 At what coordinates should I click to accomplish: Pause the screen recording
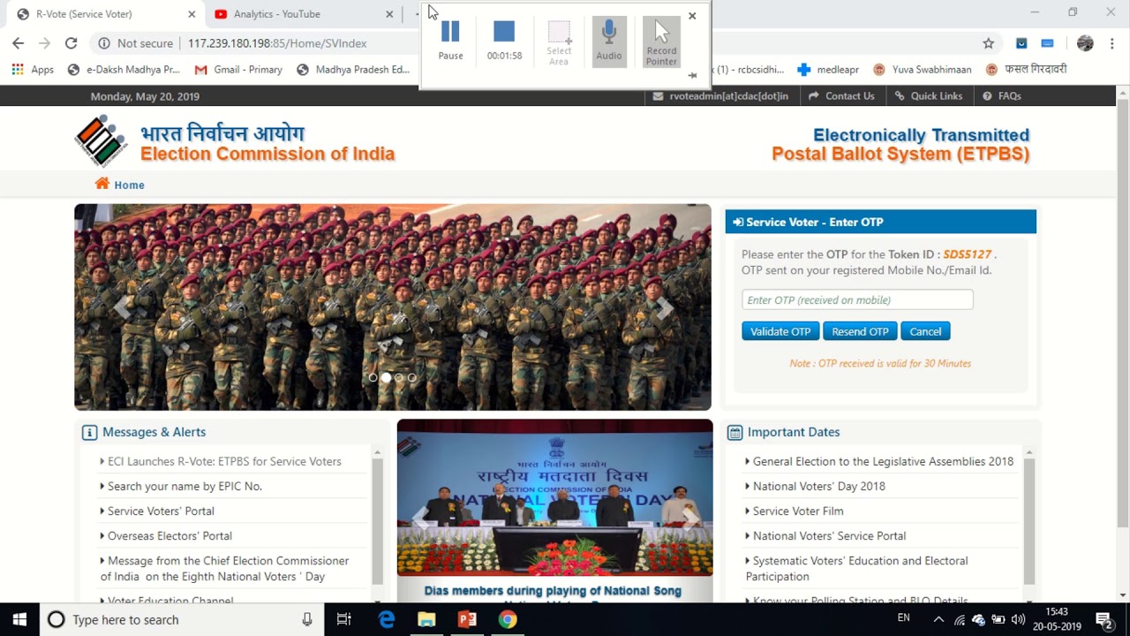coord(450,41)
